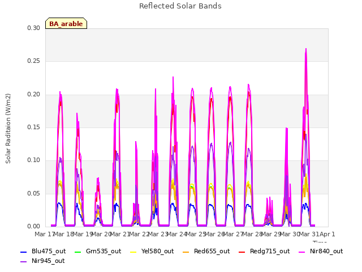Click the 0.25 y-axis tick label

tap(33, 61)
